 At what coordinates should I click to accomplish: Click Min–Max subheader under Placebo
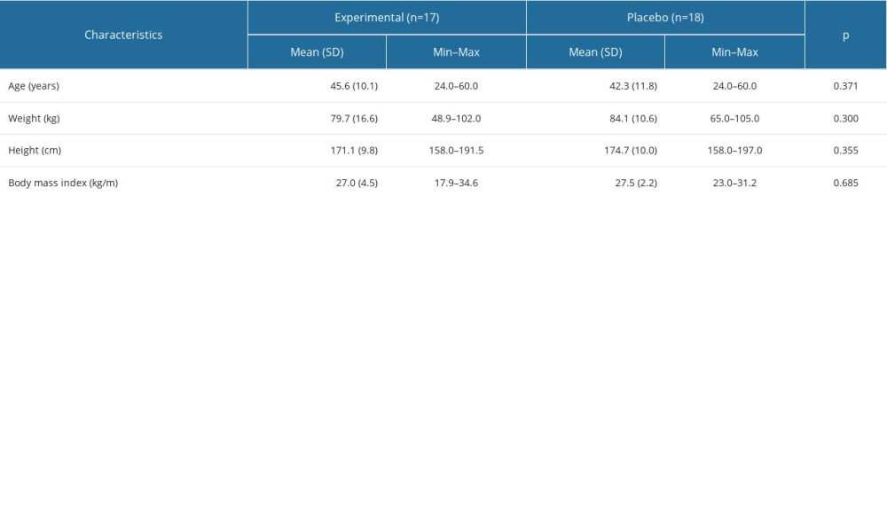(x=734, y=52)
